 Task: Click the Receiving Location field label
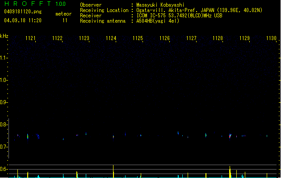(x=104, y=10)
